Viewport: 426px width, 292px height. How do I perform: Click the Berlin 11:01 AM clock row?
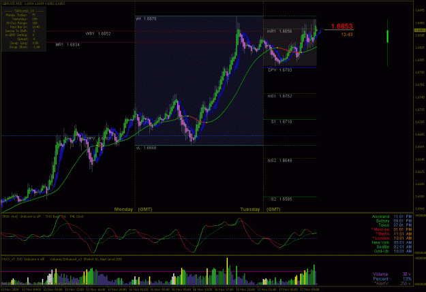tap(394, 234)
